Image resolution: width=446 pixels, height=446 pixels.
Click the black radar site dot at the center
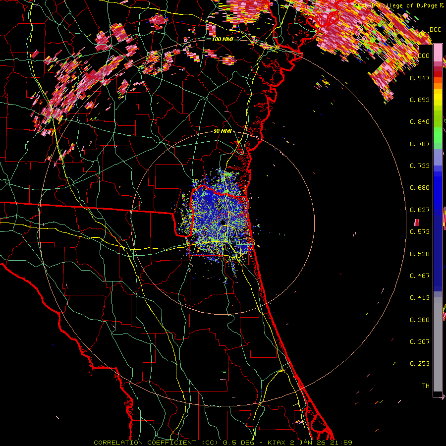(223, 222)
